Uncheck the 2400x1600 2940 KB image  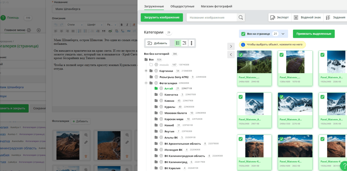point(241,55)
